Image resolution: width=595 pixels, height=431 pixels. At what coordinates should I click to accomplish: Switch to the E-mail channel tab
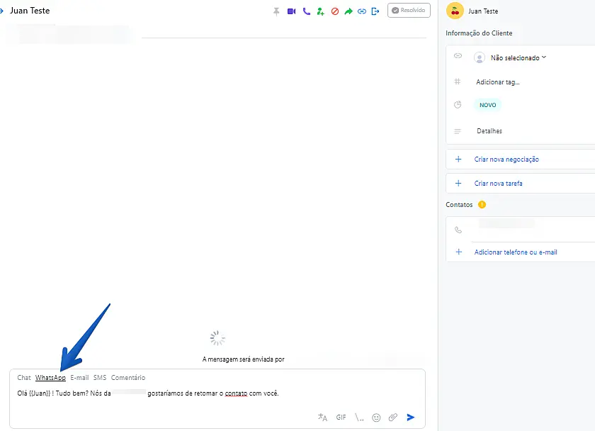click(x=79, y=377)
